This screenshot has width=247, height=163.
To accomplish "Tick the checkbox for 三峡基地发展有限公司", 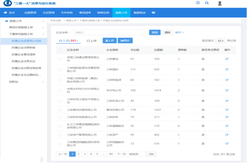I will point(60,110).
